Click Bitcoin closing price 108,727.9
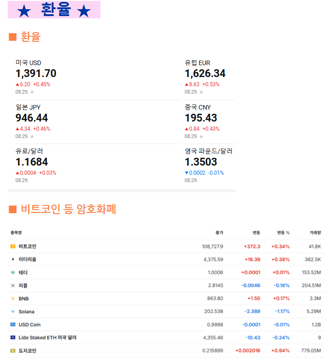 tap(213, 246)
